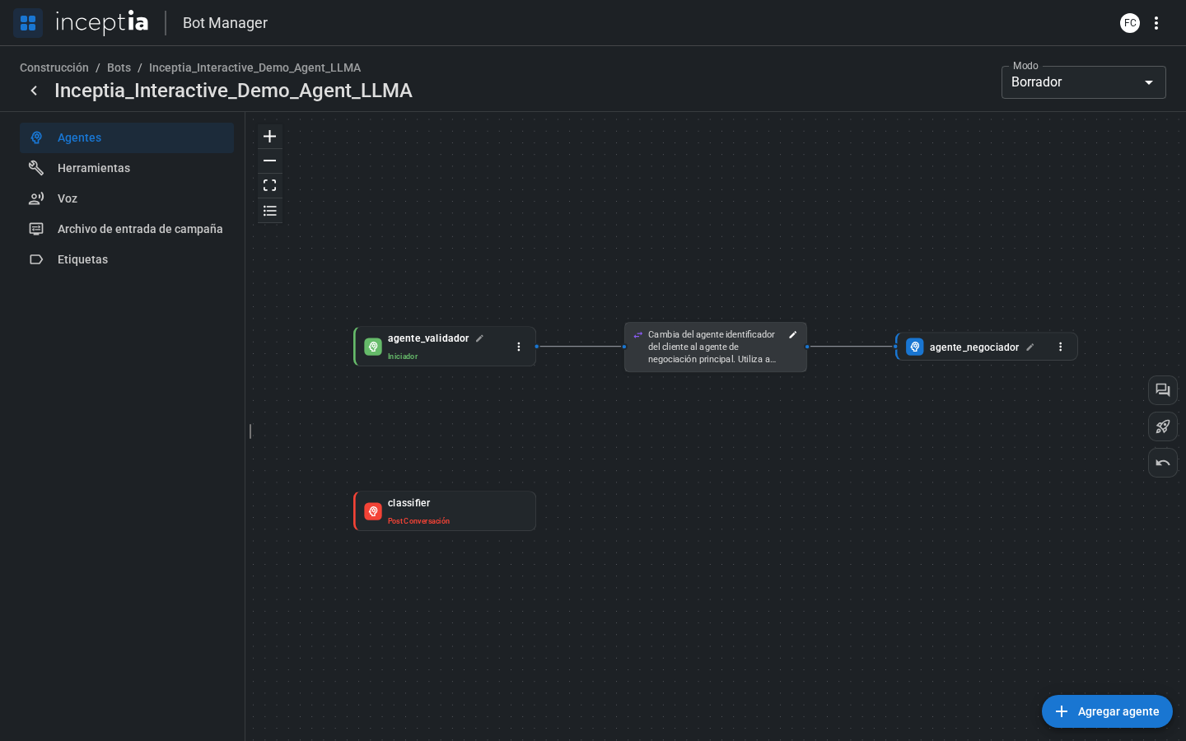
Task: Select the transition description node
Action: (716, 347)
